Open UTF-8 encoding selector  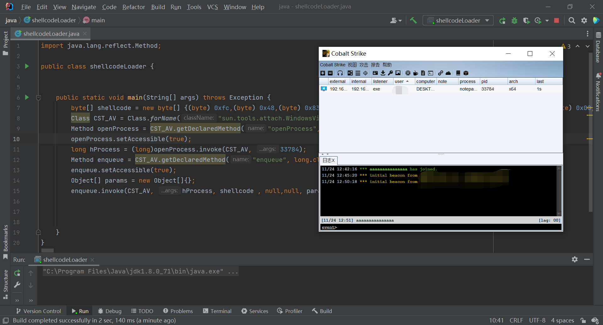537,320
